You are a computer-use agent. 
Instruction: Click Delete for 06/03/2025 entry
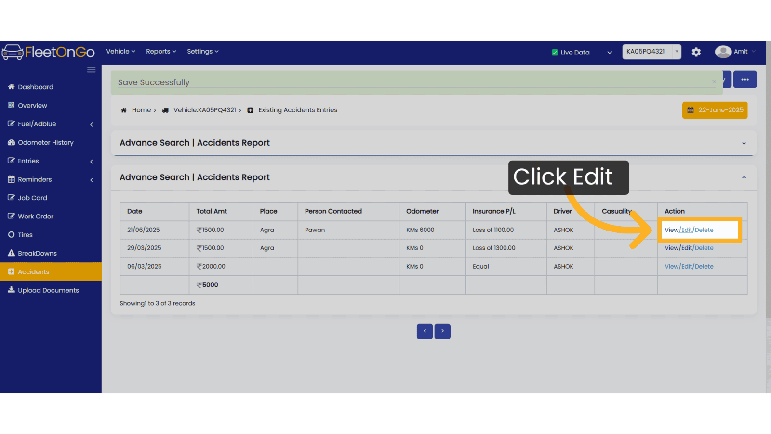tap(704, 267)
